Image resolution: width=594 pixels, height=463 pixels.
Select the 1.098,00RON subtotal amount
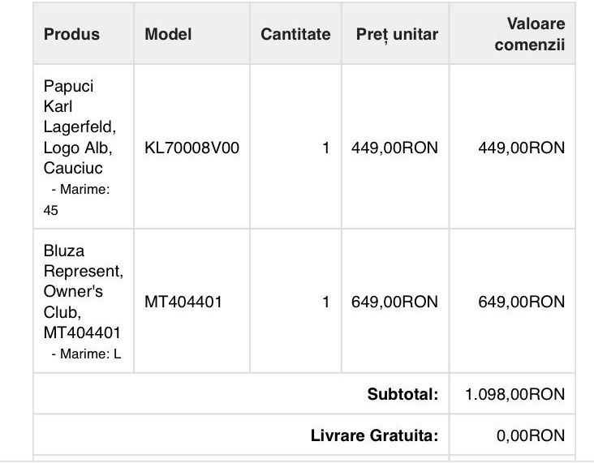tap(515, 395)
